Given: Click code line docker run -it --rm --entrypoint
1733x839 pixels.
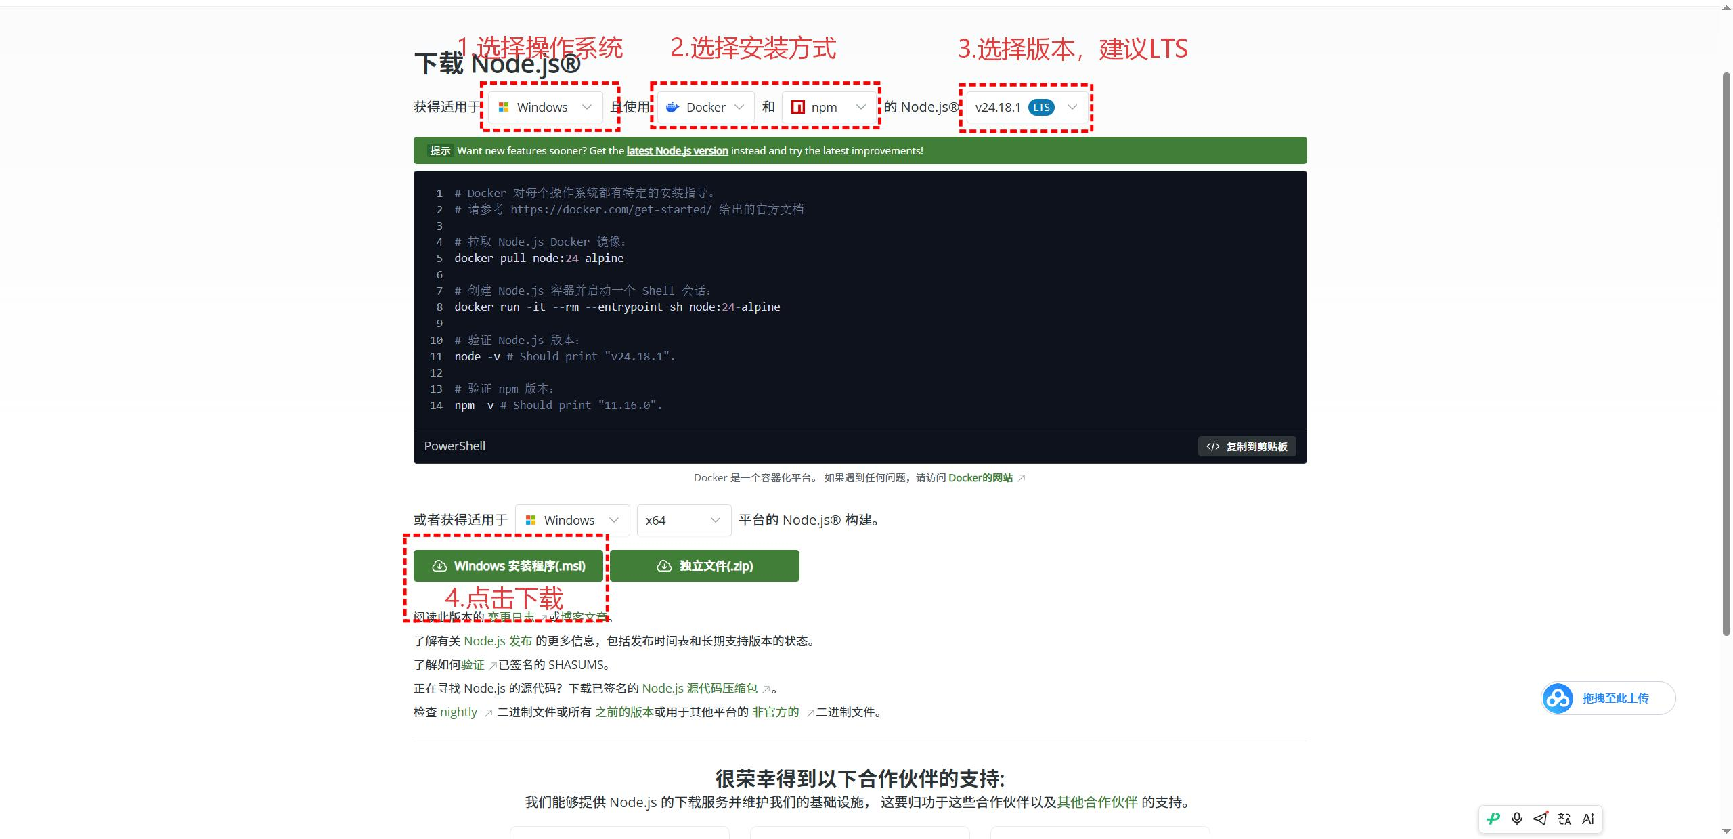Looking at the screenshot, I should coord(617,307).
